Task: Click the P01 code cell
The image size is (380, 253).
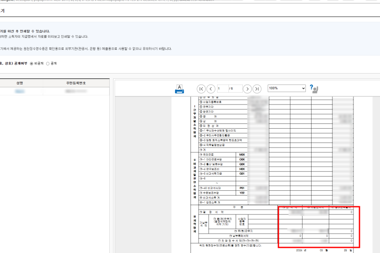Action: tap(242, 188)
